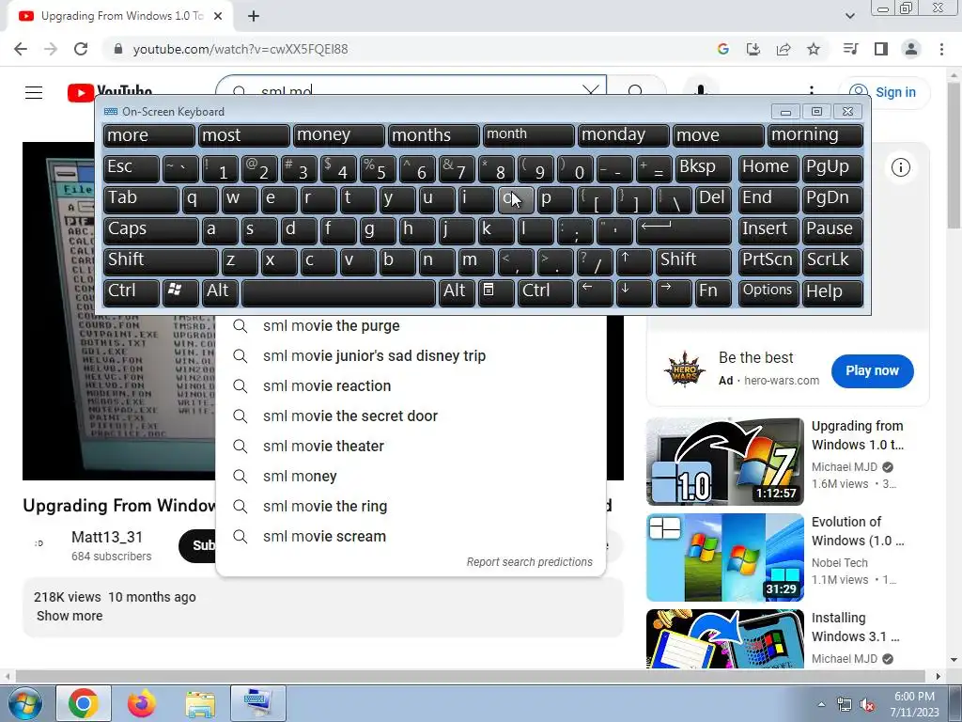The image size is (962, 722).
Task: Open the Chrome profile avatar
Action: pyautogui.click(x=911, y=49)
